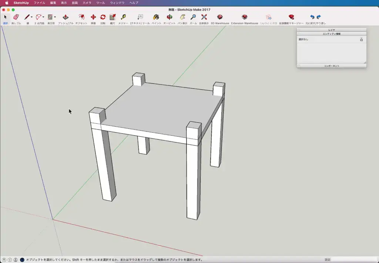Viewport: 379px width, 263px height.
Task: Click the 選択なし text in entity info
Action: tap(303, 39)
